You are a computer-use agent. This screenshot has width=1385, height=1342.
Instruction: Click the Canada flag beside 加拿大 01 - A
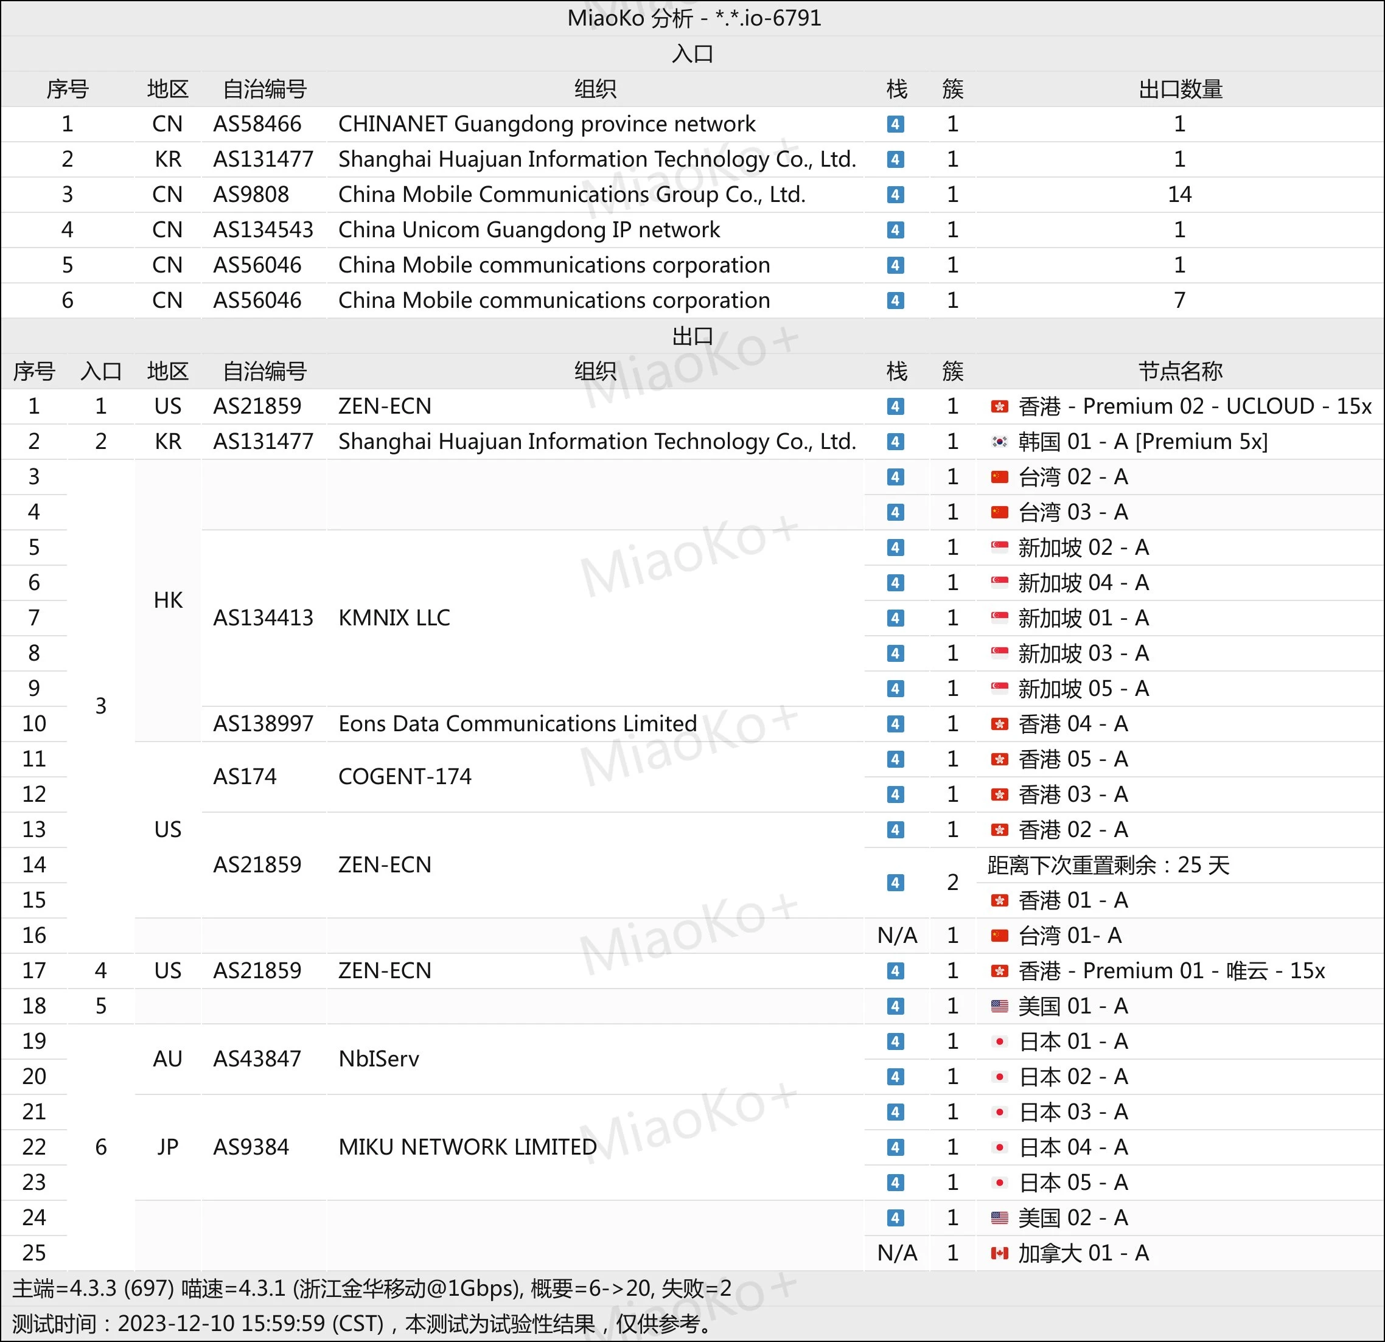999,1253
